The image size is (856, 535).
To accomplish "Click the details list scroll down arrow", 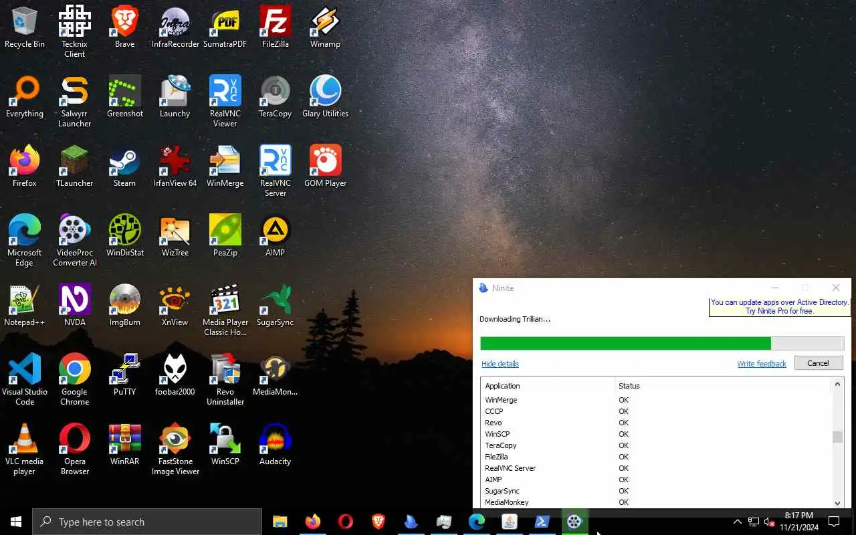I will [837, 503].
